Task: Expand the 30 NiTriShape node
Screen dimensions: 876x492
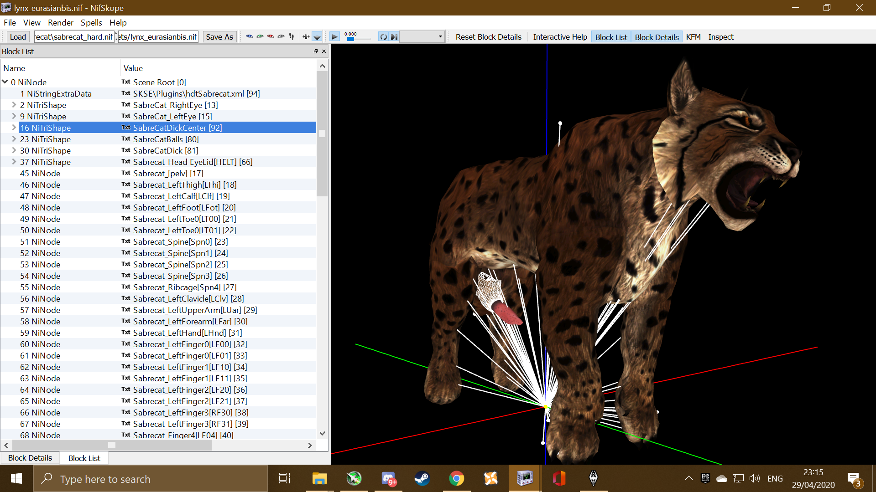Action: click(14, 150)
